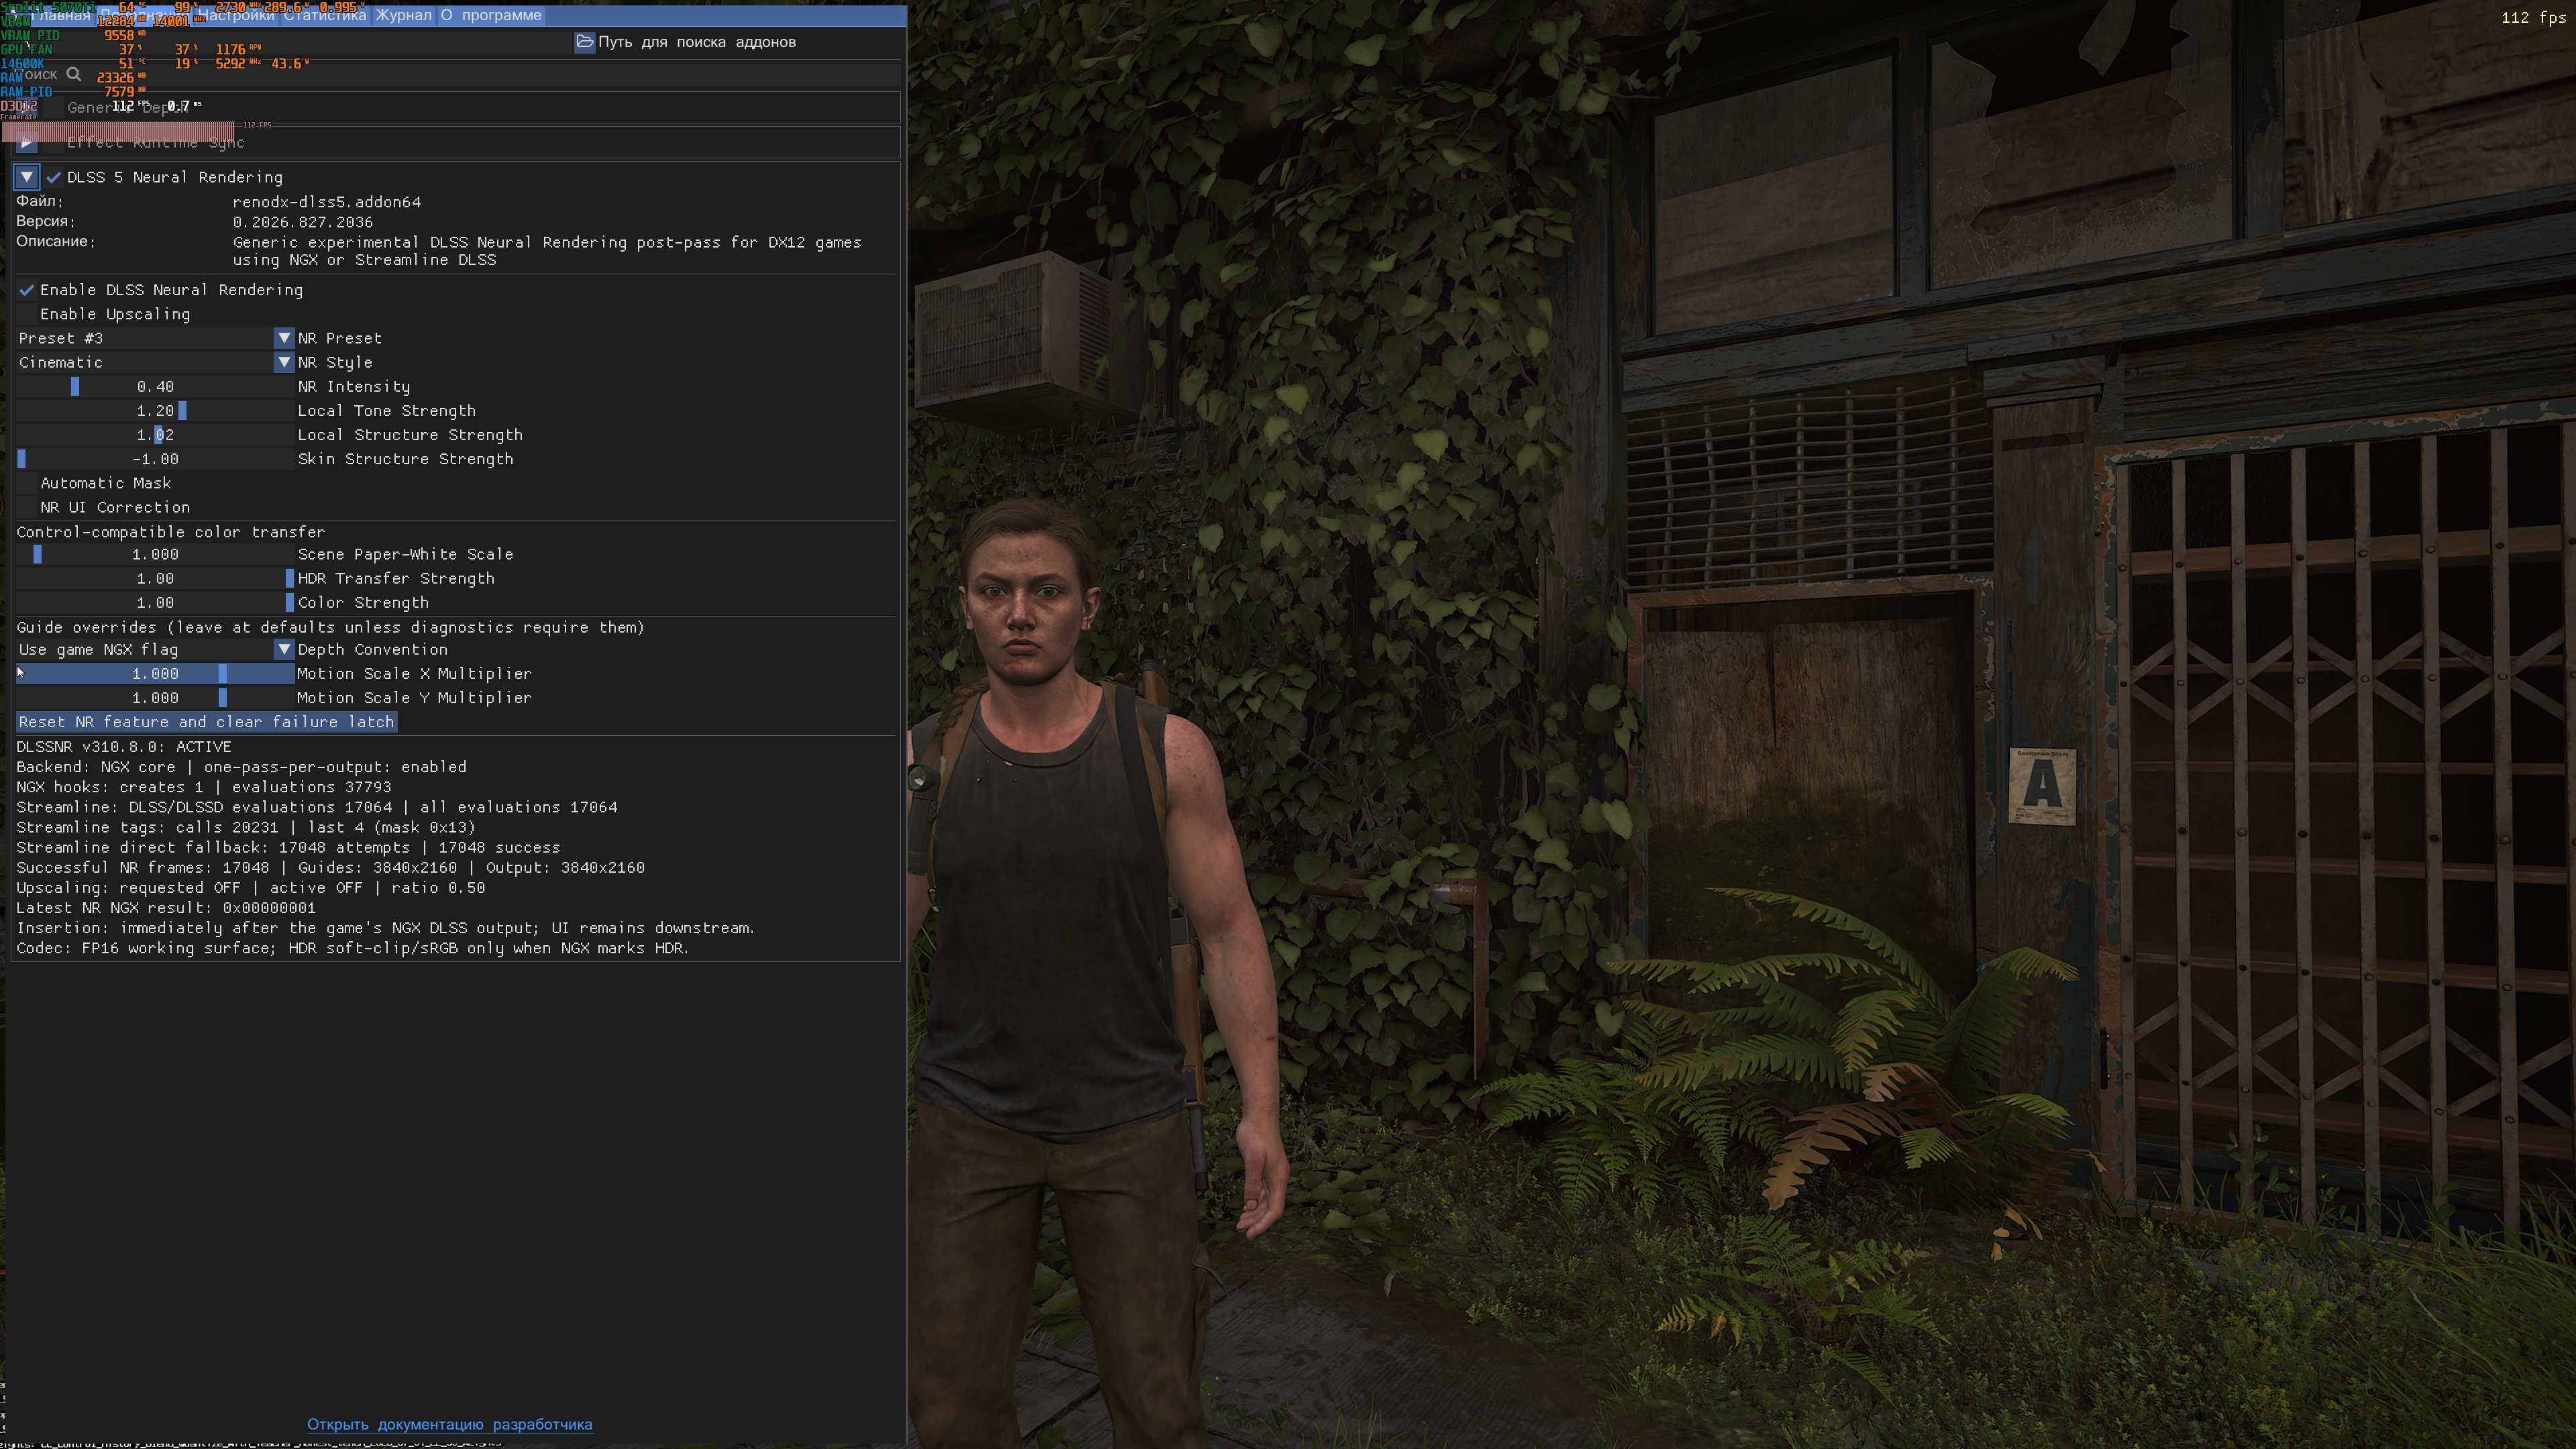Toggle the DLSS 5 Neural Rendering addon checkbox
Screen dimensions: 2576x1449
click(x=54, y=177)
